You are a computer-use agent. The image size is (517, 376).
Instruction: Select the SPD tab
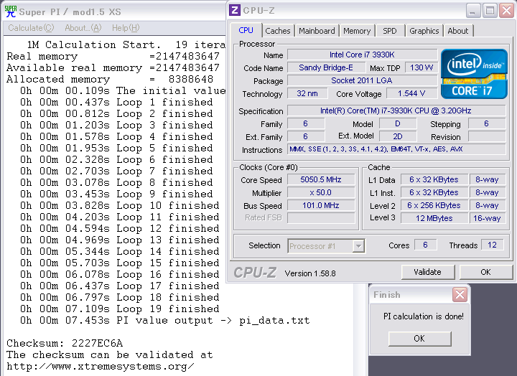(x=389, y=31)
